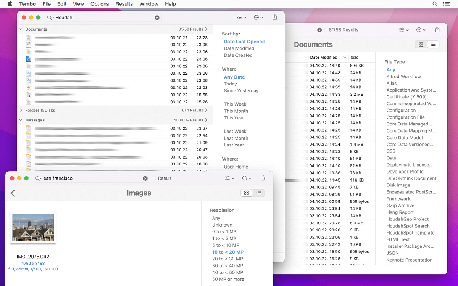Screen dimensions: 458x286
Task: Open filter options dropdown in Images window
Action: (230, 178)
